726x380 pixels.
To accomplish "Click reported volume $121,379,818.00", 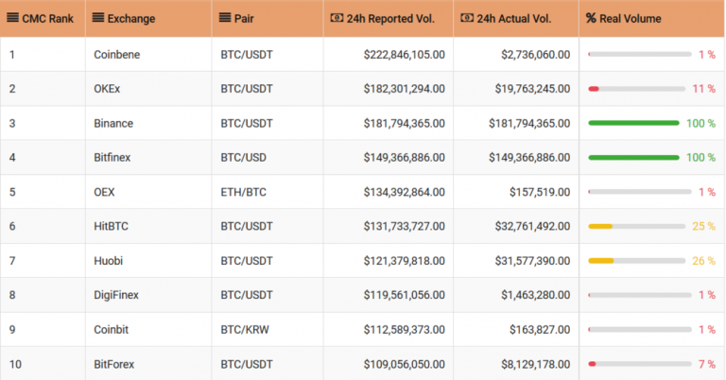I will pos(405,261).
